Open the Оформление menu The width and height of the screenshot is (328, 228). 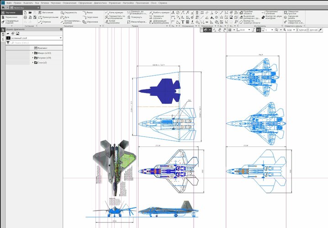[x=85, y=3]
